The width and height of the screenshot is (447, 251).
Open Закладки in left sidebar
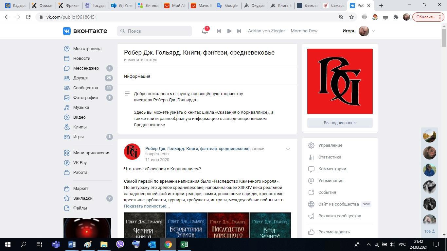(82, 198)
